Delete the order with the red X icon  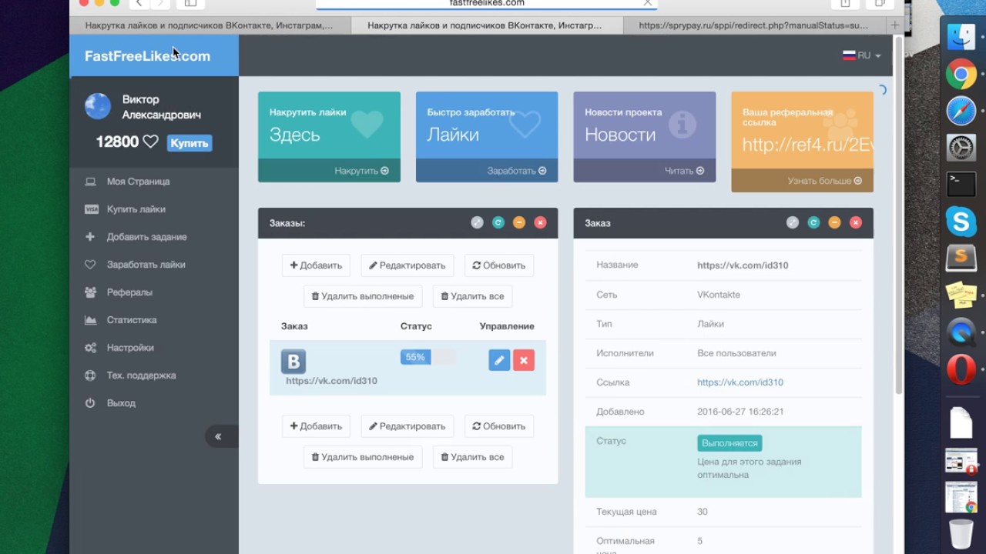524,360
